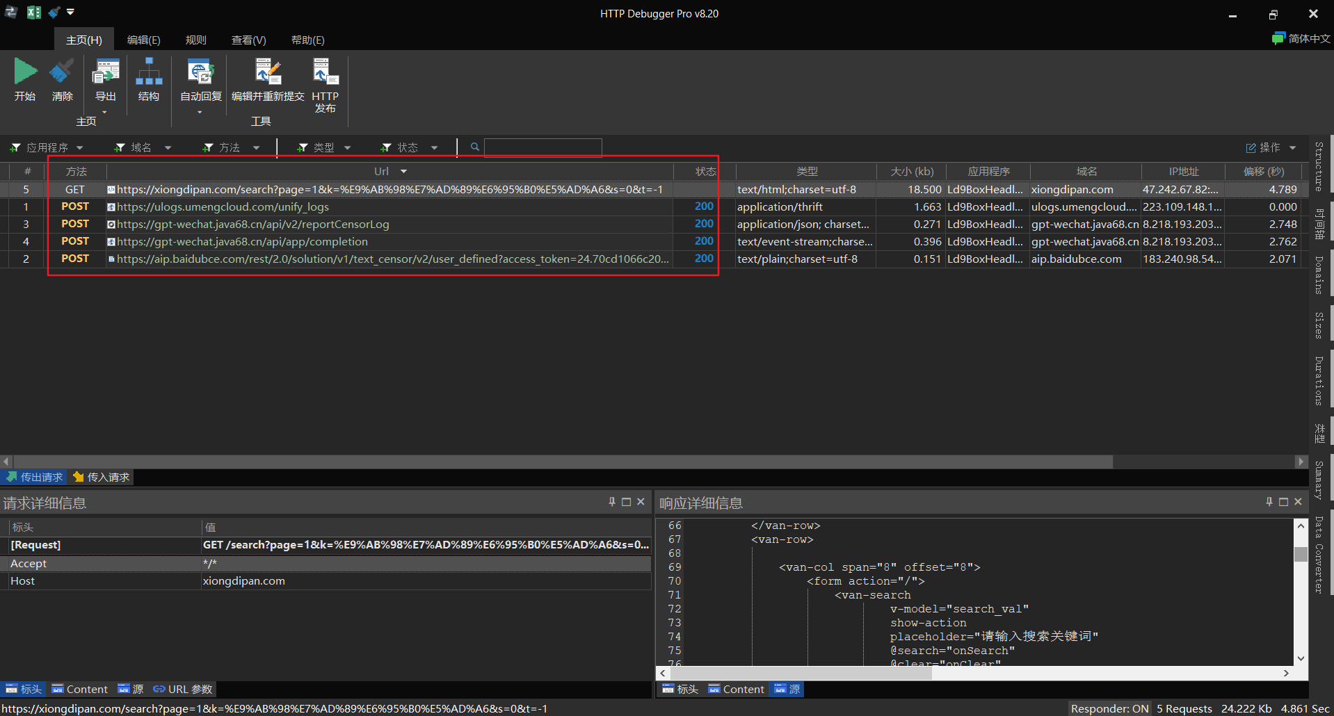The width and height of the screenshot is (1334, 716).
Task: Sort by the 偏移 (秒) column header
Action: [x=1263, y=171]
